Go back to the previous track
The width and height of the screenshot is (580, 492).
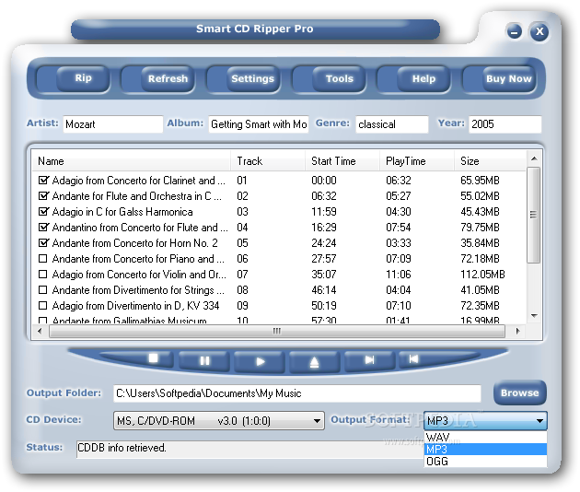[413, 358]
